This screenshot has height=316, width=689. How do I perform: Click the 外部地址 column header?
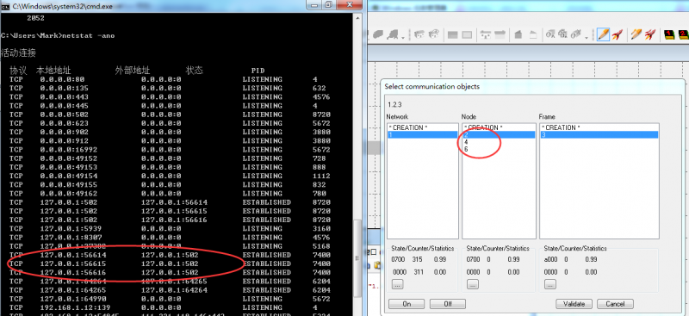[133, 71]
